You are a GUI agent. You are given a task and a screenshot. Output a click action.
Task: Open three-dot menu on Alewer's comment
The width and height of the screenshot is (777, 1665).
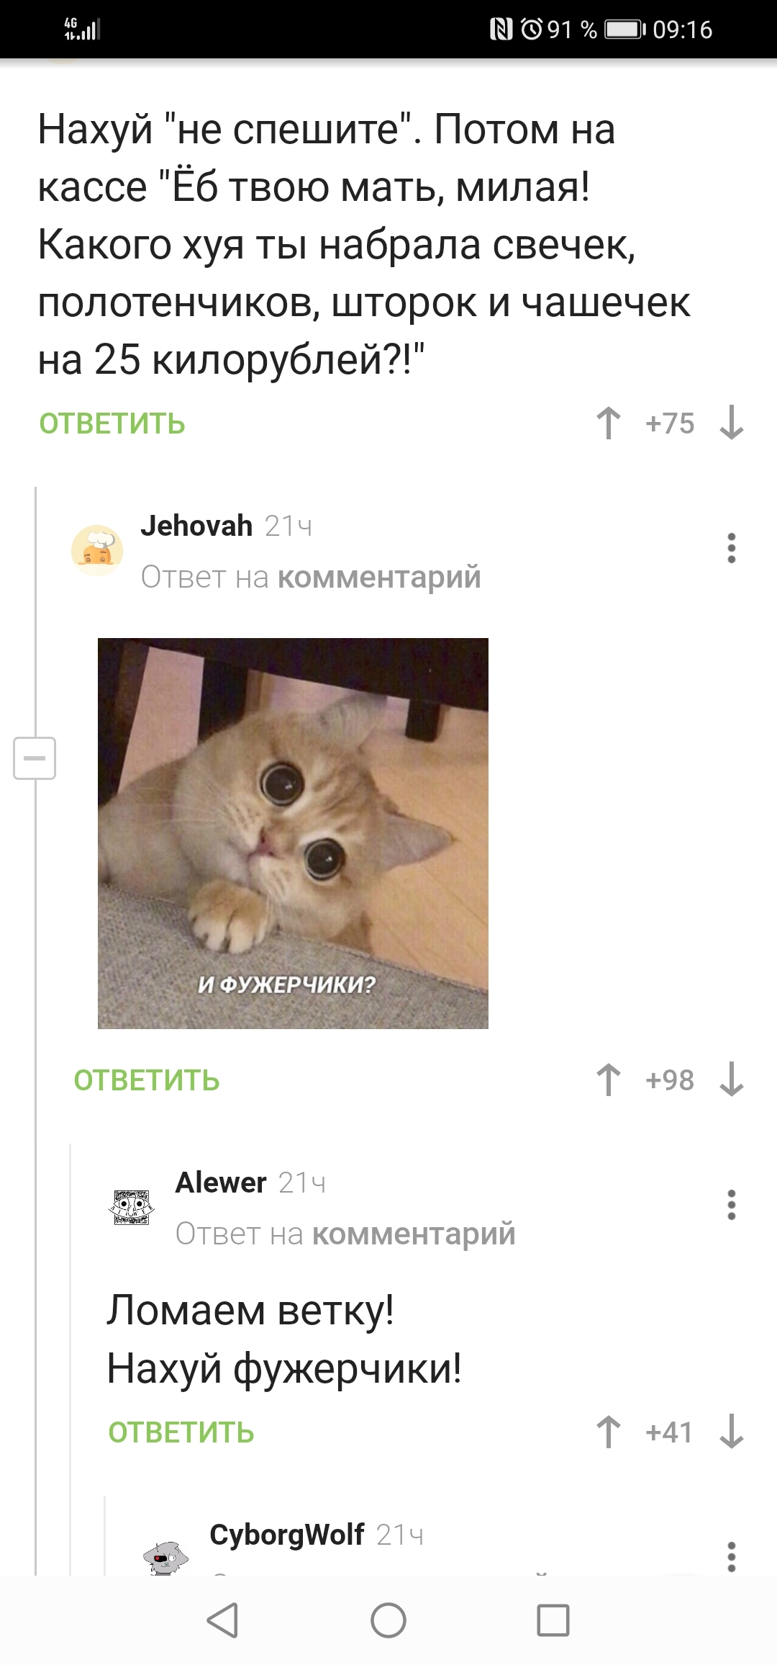(x=732, y=1205)
